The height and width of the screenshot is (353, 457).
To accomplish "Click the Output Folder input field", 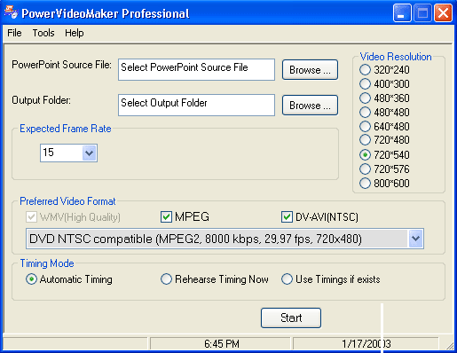I will click(x=196, y=105).
